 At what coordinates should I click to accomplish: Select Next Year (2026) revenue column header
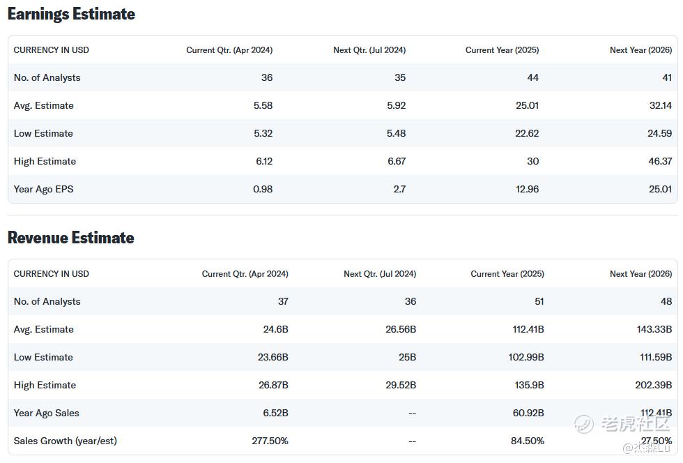[640, 274]
